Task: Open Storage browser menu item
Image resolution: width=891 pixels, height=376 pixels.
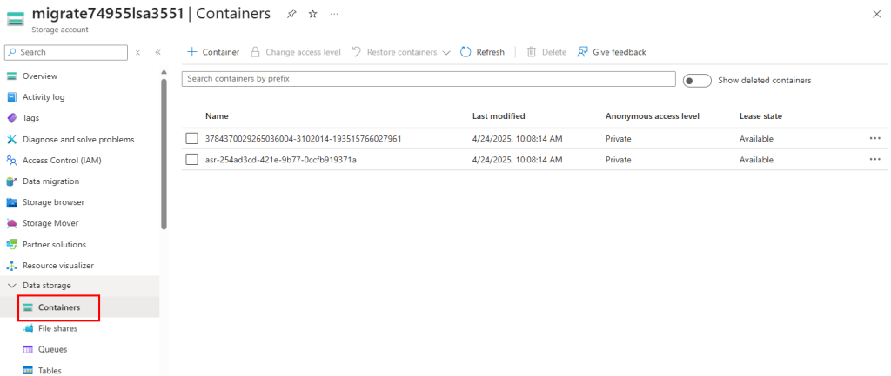Action: [x=53, y=202]
